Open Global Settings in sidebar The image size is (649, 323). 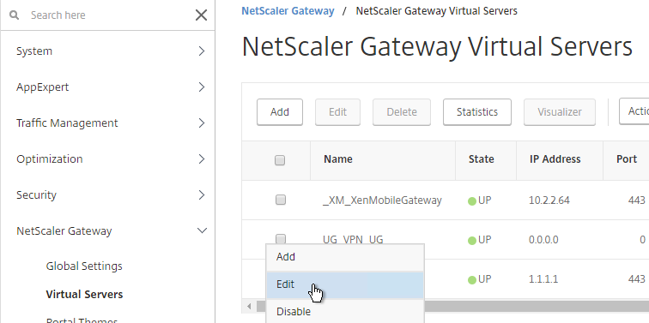[x=84, y=266]
